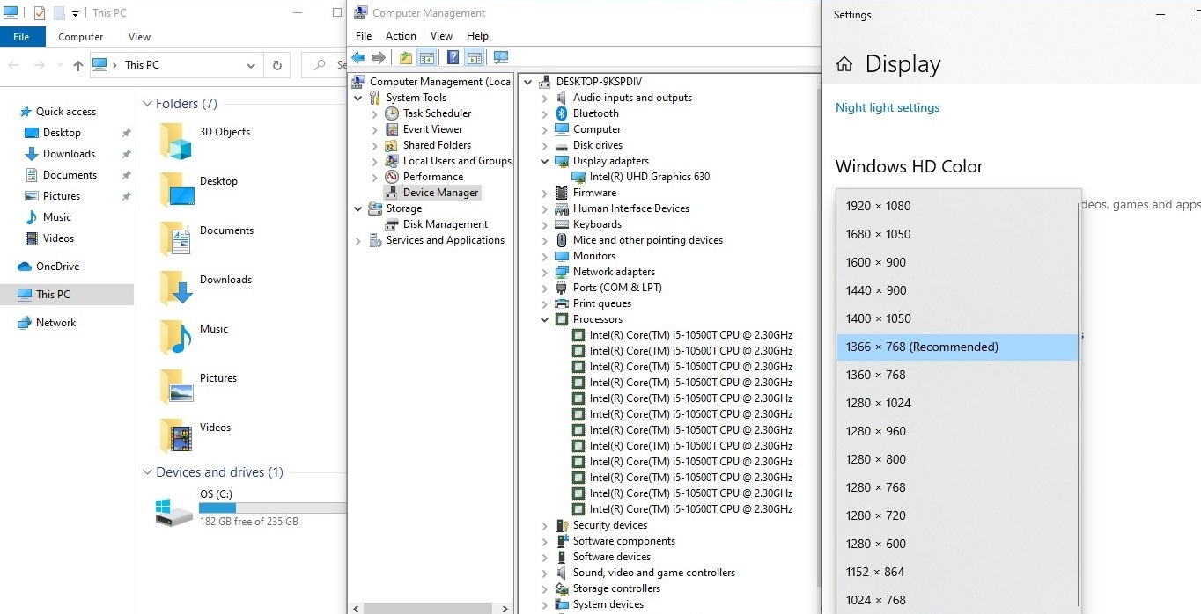The width and height of the screenshot is (1201, 614).
Task: Click the Settings Home icon
Action: point(844,64)
